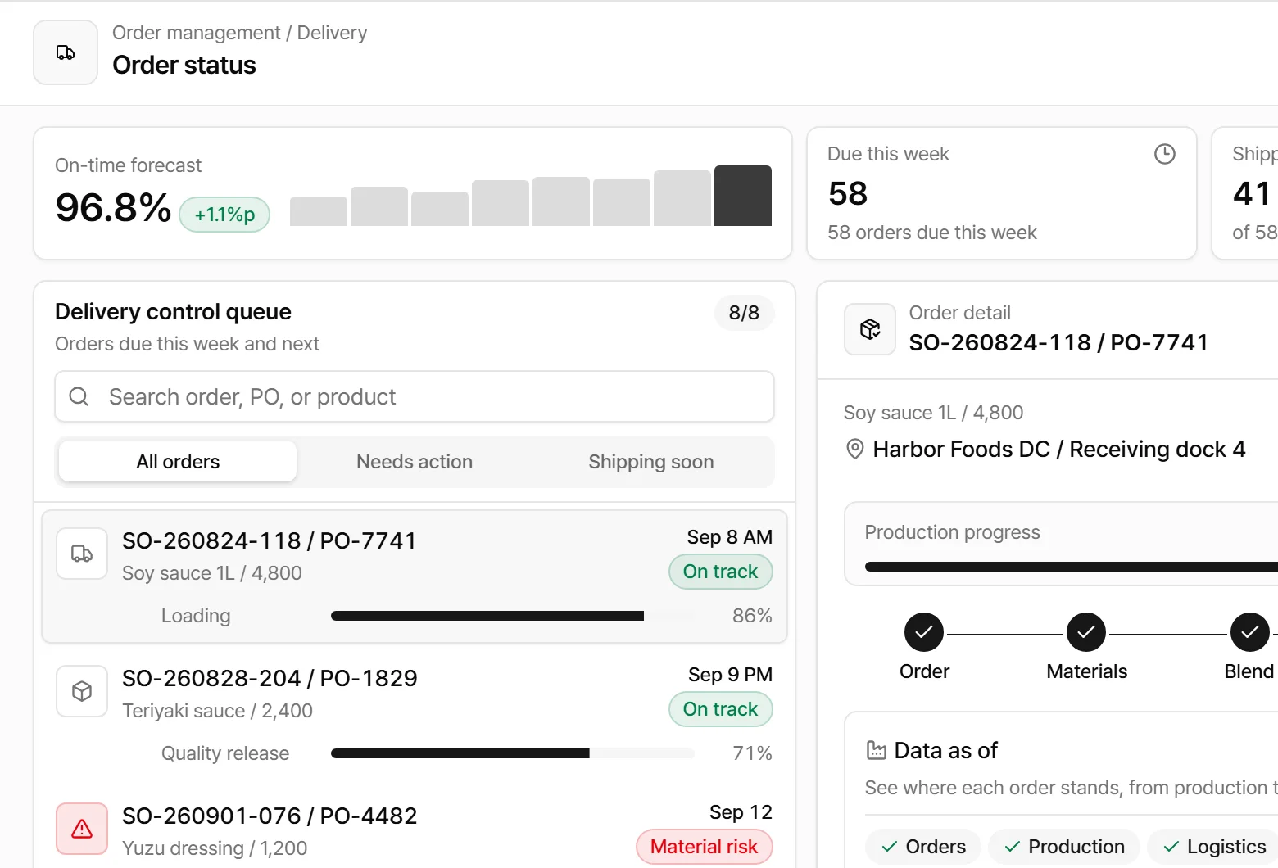Click the box icon on SO-260828-204 row

pos(82,691)
